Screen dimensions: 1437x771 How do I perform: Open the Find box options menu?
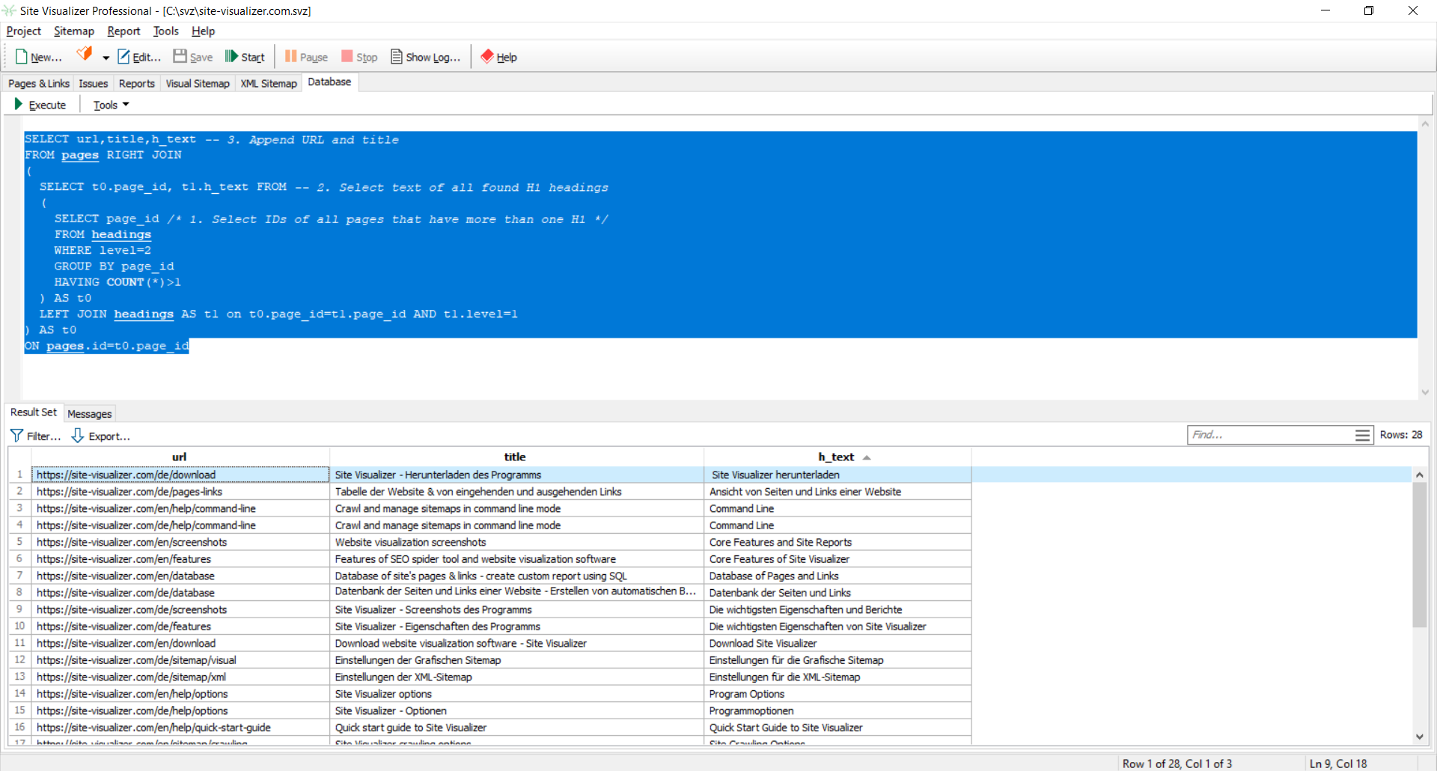coord(1362,435)
